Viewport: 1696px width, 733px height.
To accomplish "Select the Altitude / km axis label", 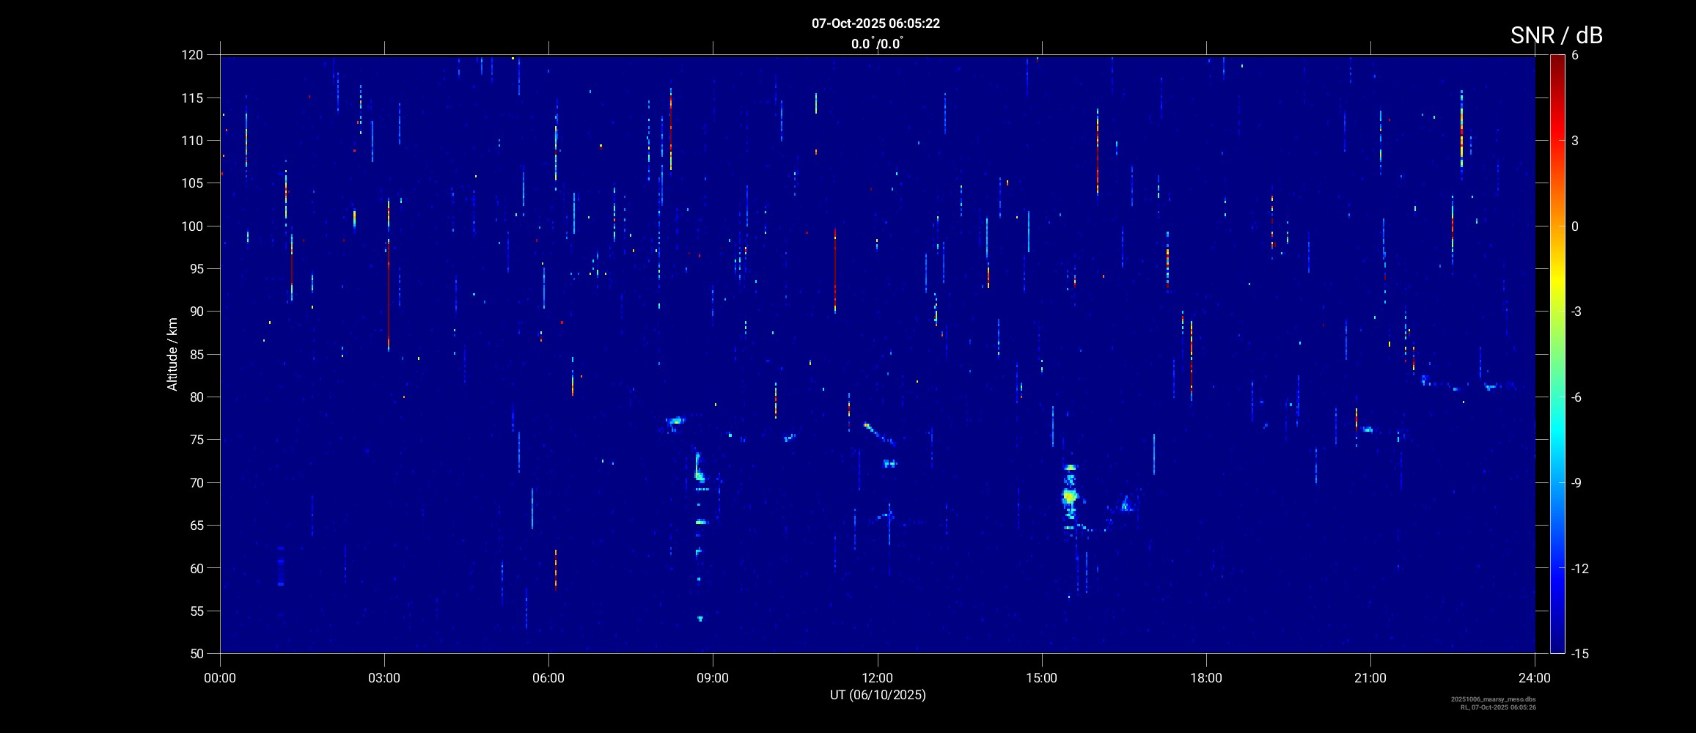I will point(172,354).
